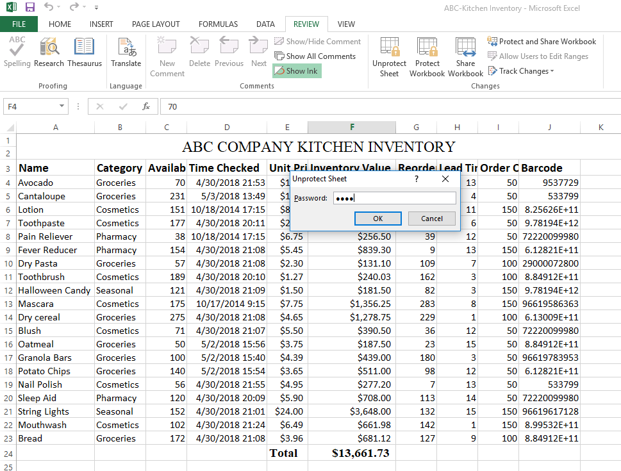
Task: Open the Research pane icon
Action: tap(49, 52)
